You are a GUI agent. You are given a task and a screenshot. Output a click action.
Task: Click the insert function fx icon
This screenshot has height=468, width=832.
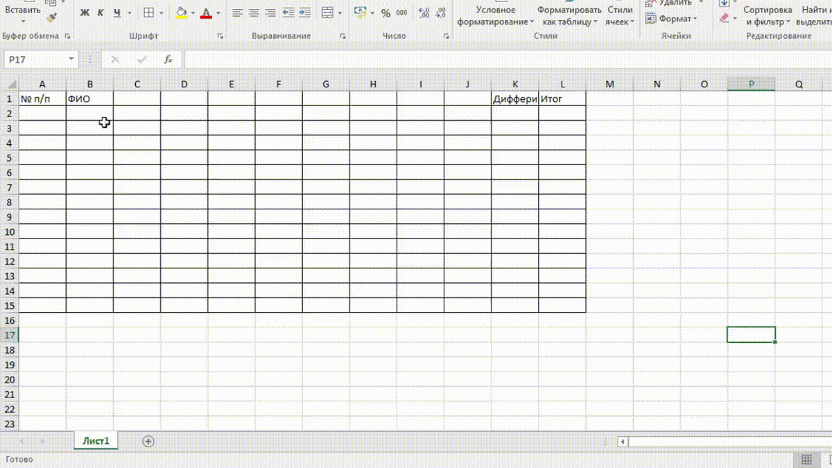[x=168, y=60]
